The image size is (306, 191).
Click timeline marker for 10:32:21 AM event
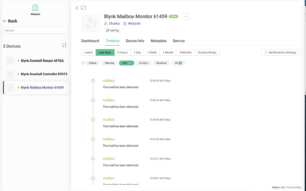(x=93, y=159)
